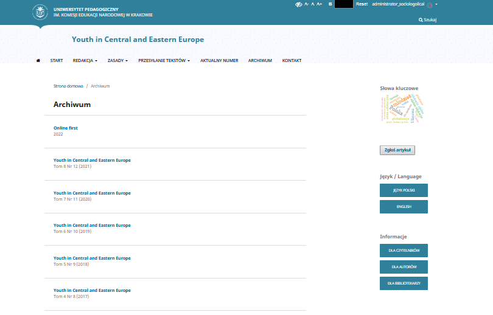Click the search magnifier Szukaj
The height and width of the screenshot is (315, 493).
coord(427,19)
